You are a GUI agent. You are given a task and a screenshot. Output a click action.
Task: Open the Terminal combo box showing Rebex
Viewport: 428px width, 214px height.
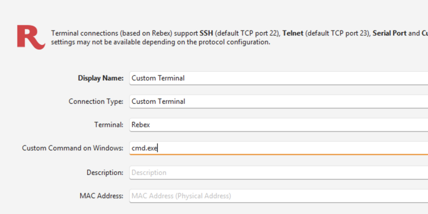click(x=279, y=125)
